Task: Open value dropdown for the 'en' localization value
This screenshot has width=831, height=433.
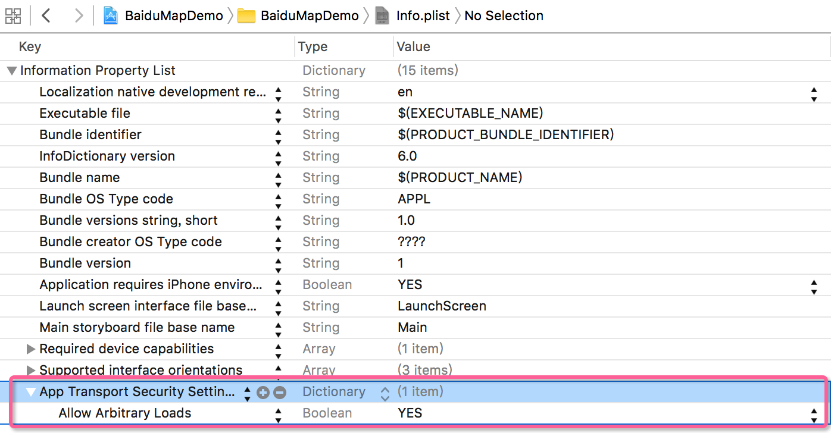Action: pyautogui.click(x=814, y=94)
